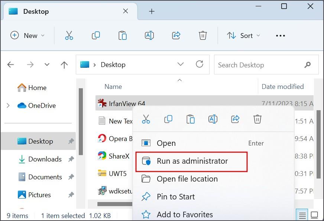
Task: Select the ShareX shortcut
Action: pos(114,156)
